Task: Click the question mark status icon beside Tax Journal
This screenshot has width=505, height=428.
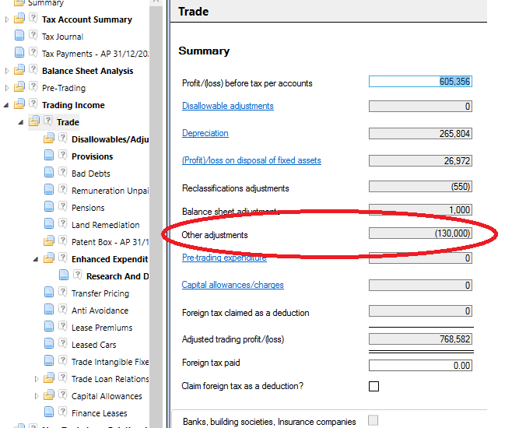Action: point(33,35)
